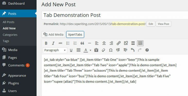
Task: Click the tab-demonstration-post permalink slug
Action: 129,24
